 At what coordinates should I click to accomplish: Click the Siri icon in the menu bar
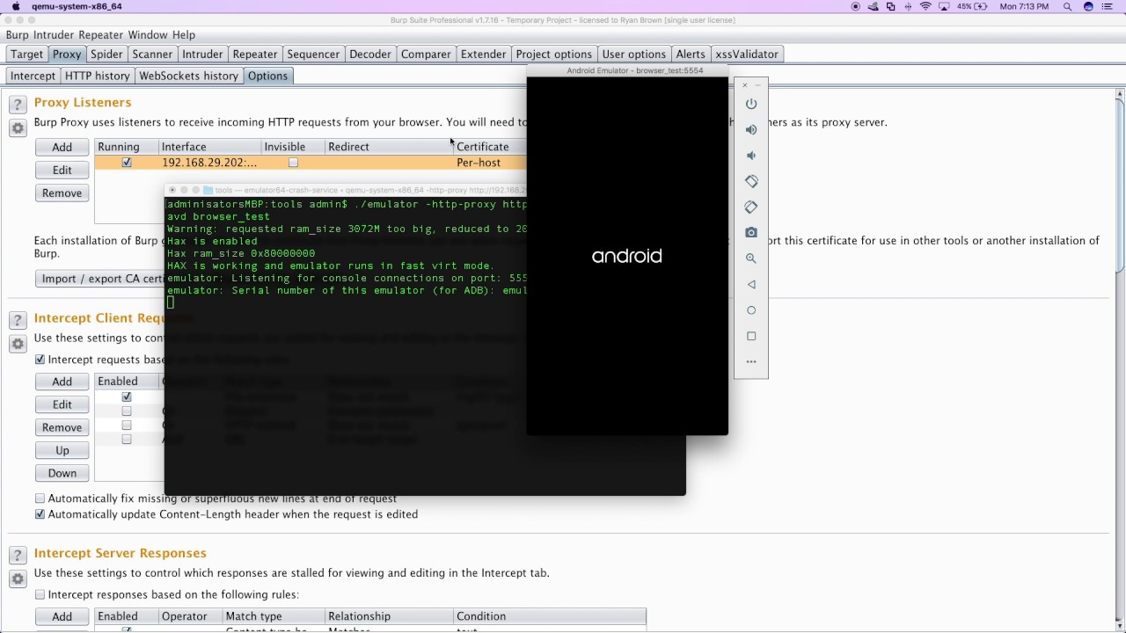[x=1088, y=6]
